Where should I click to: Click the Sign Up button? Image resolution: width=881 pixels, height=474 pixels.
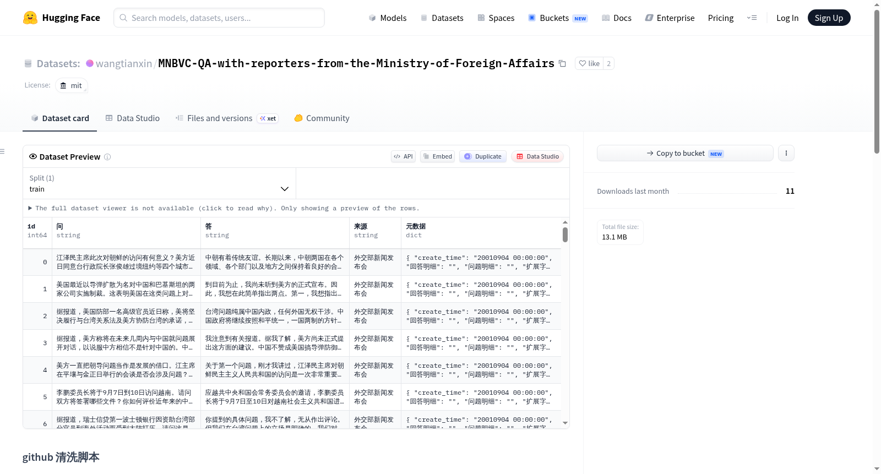(x=829, y=18)
